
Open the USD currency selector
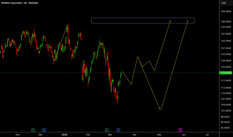coord(226,3)
